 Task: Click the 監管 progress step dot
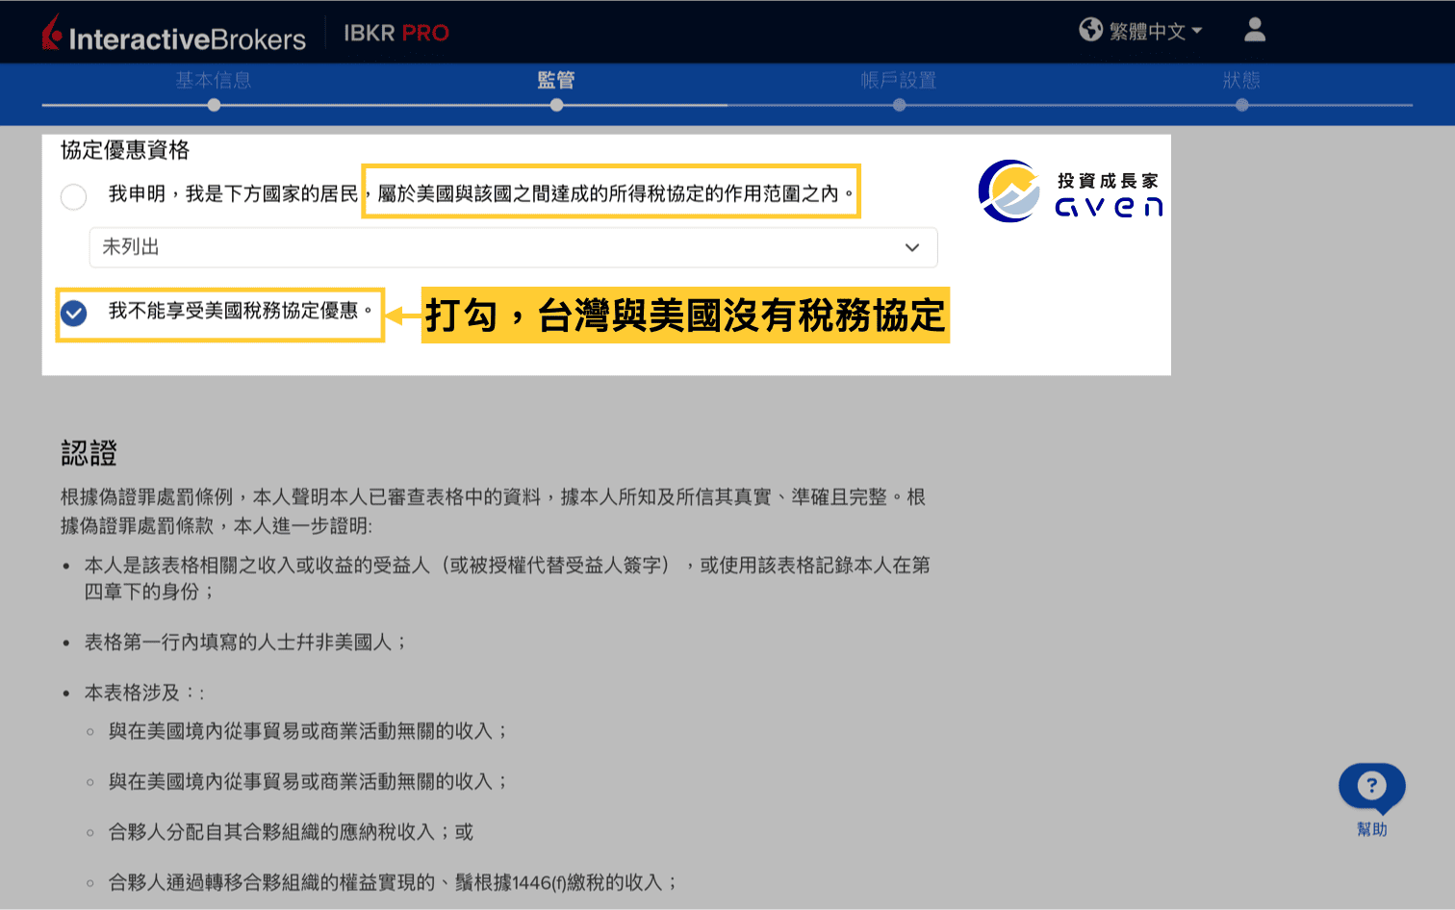(x=556, y=104)
